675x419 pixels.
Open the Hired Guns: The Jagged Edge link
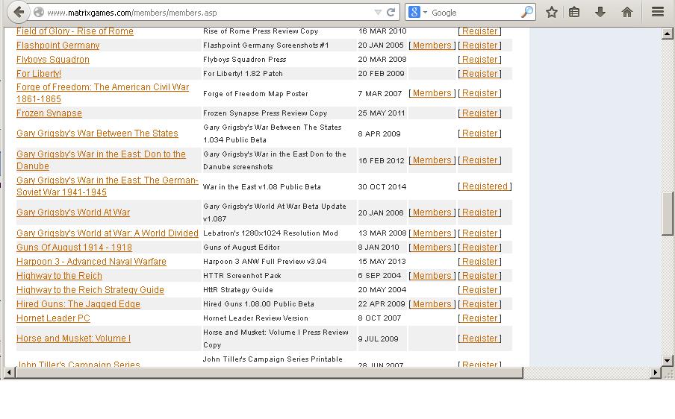click(78, 304)
